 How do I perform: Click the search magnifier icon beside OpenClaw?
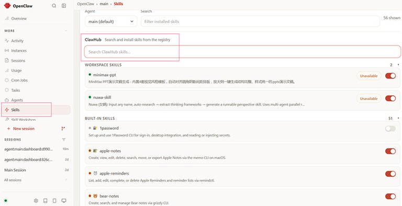tap(54, 6)
